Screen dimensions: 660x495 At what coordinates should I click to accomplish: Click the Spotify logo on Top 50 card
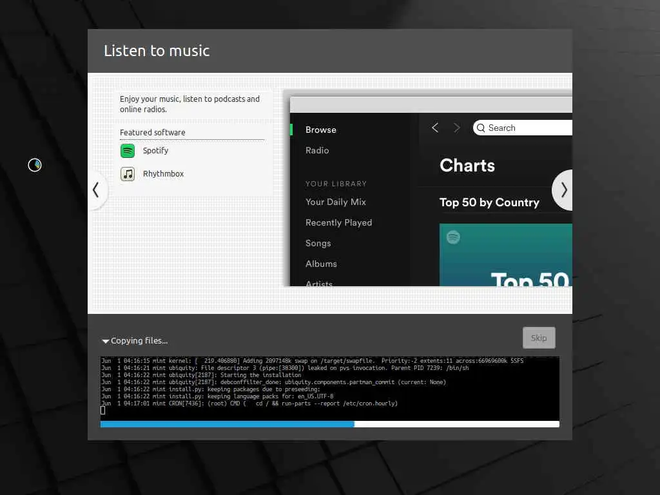click(453, 237)
